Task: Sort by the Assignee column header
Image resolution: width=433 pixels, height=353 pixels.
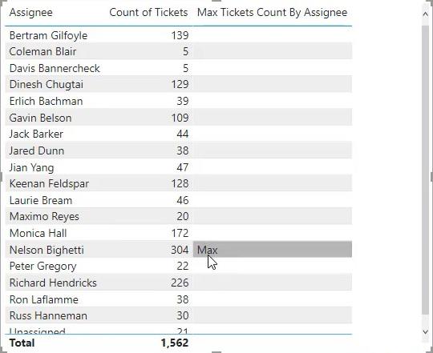Action: tap(31, 13)
